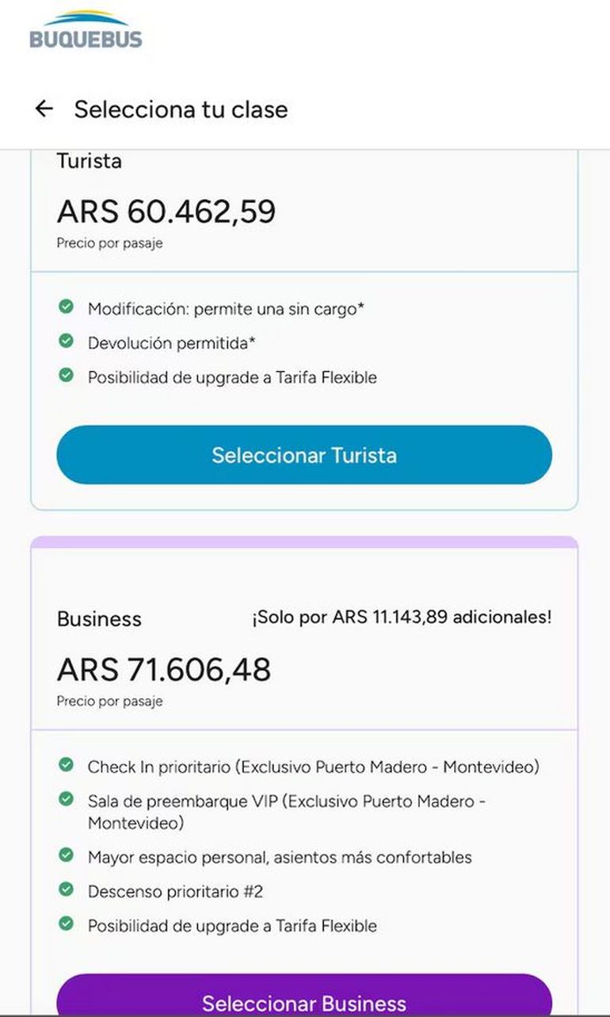Click the ARS 11.143,89 adicionales promo text
Viewport: 610px width, 1017px height.
[x=402, y=617]
